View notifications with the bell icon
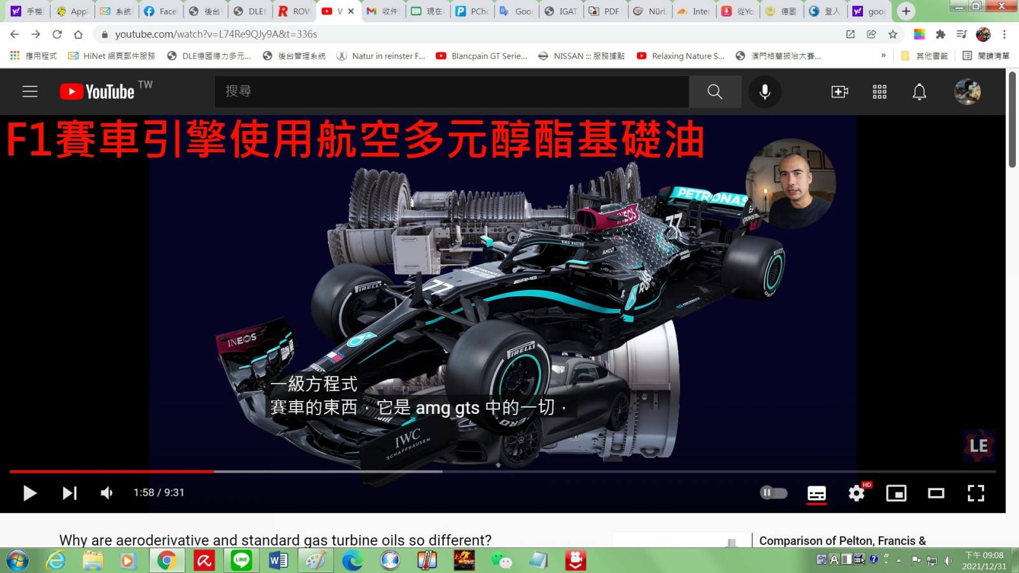The image size is (1019, 573). [919, 92]
